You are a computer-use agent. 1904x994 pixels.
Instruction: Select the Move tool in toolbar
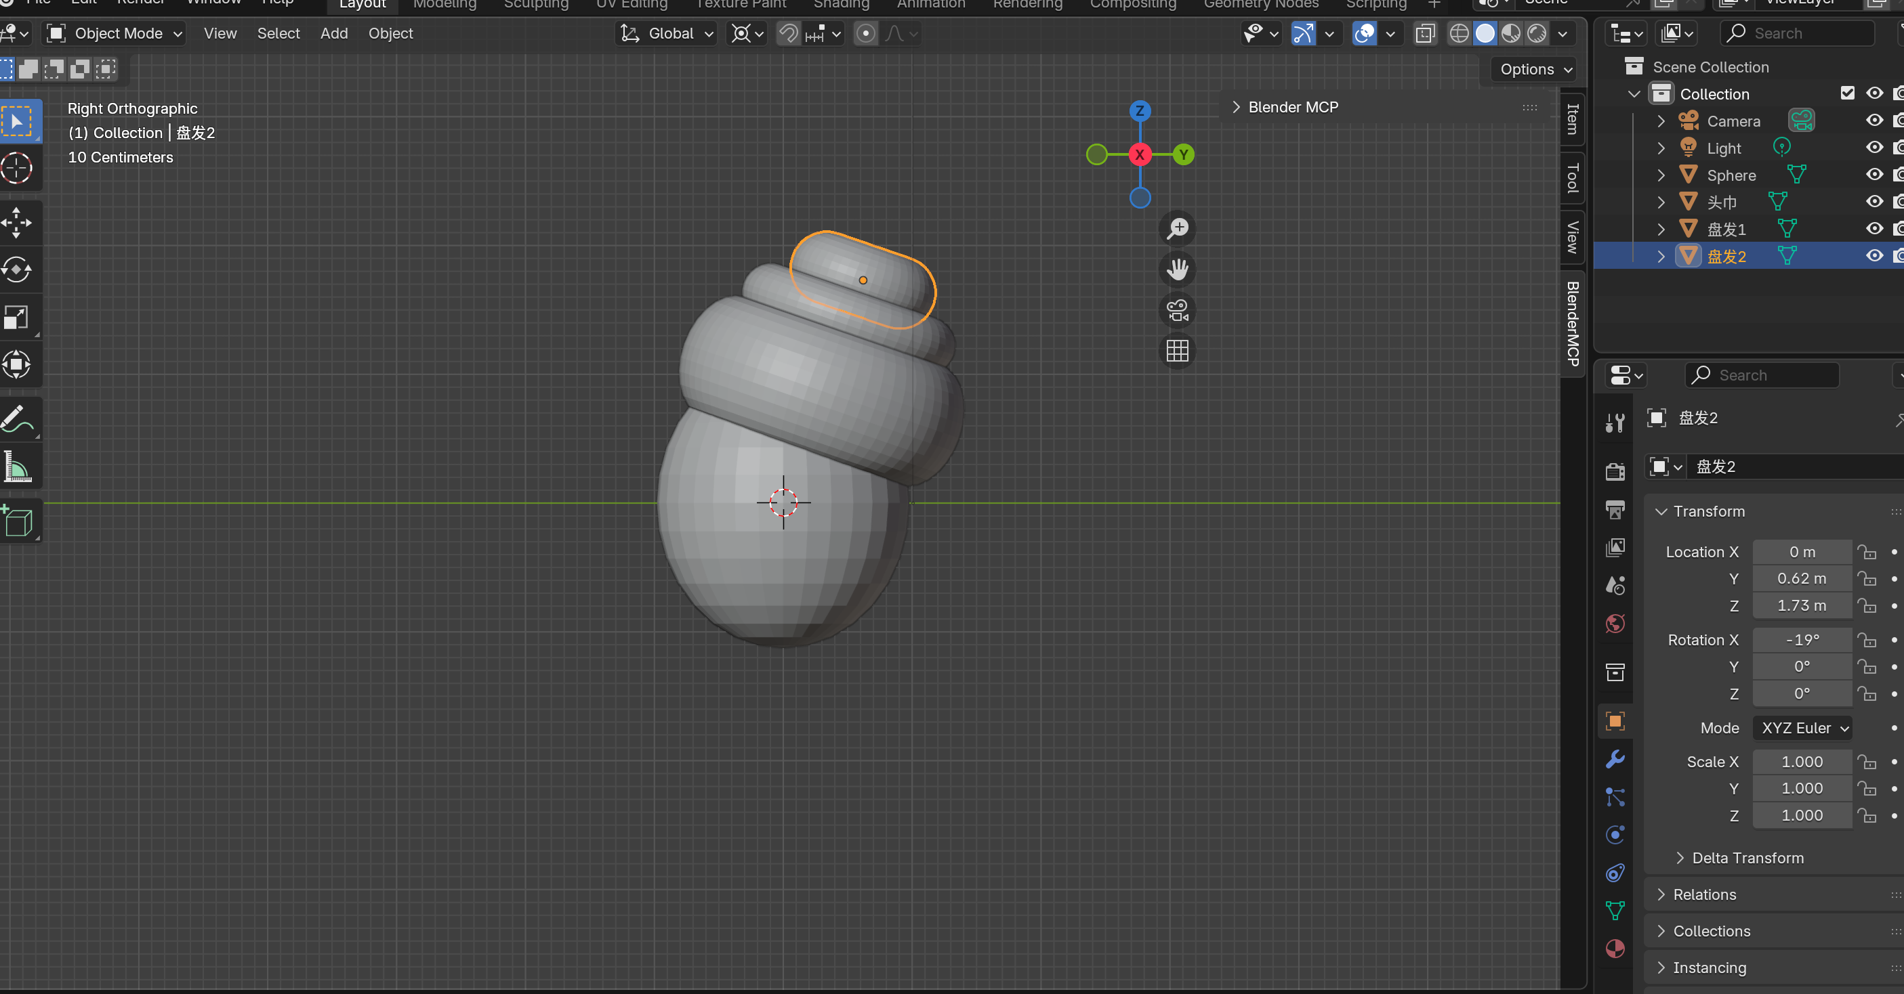pyautogui.click(x=17, y=222)
